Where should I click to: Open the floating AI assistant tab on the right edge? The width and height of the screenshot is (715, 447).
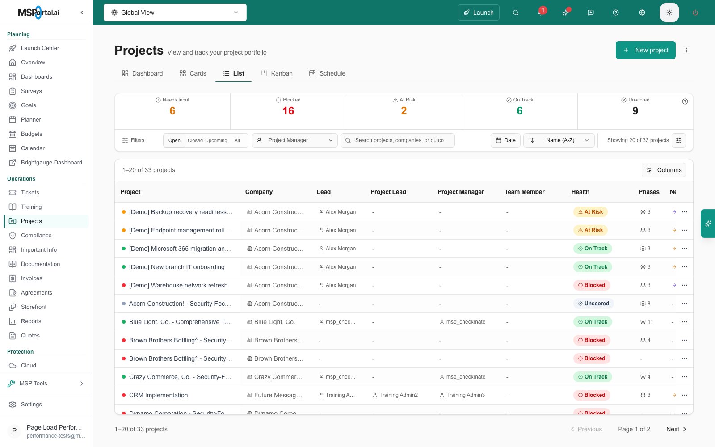(708, 223)
